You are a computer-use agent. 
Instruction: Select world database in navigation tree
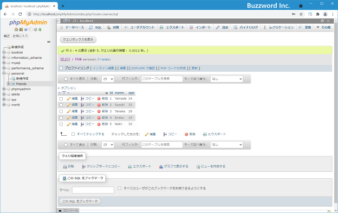tap(15, 105)
